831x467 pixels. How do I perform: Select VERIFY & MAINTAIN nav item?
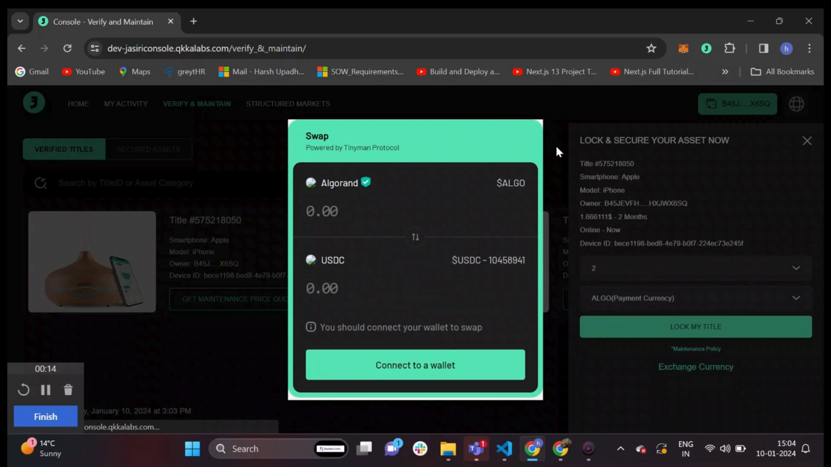tap(197, 104)
